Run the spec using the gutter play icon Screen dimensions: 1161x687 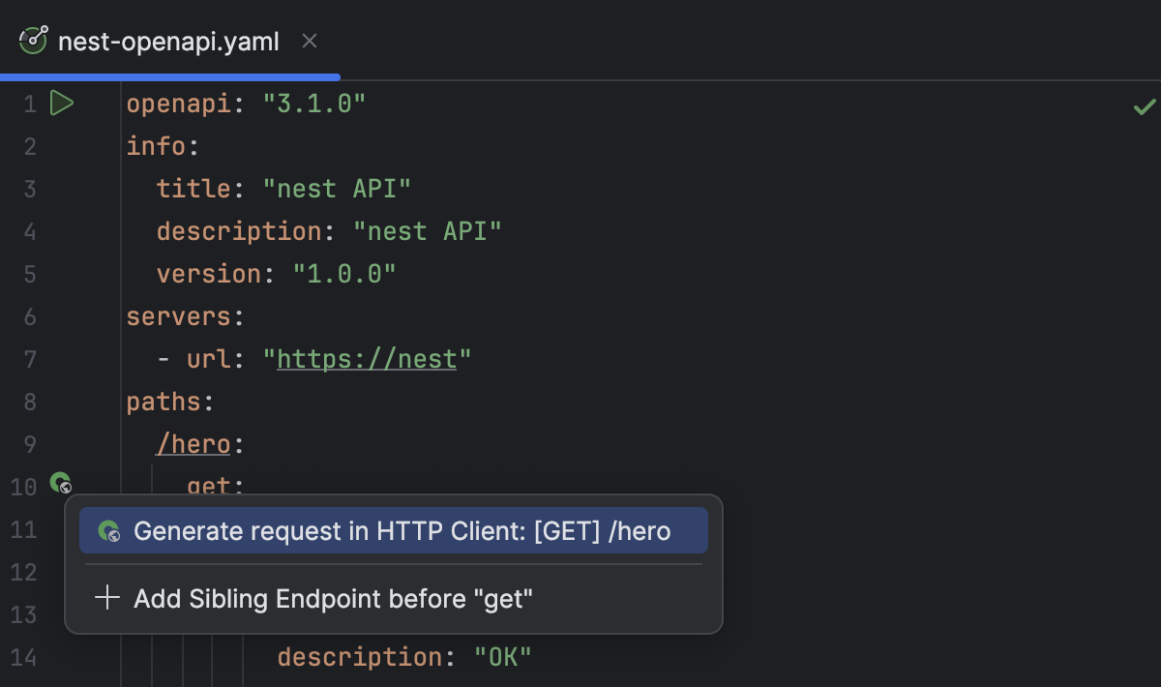coord(61,103)
